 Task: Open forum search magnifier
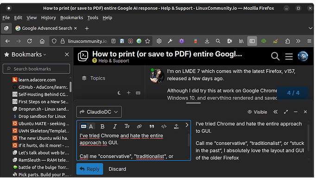click(275, 56)
